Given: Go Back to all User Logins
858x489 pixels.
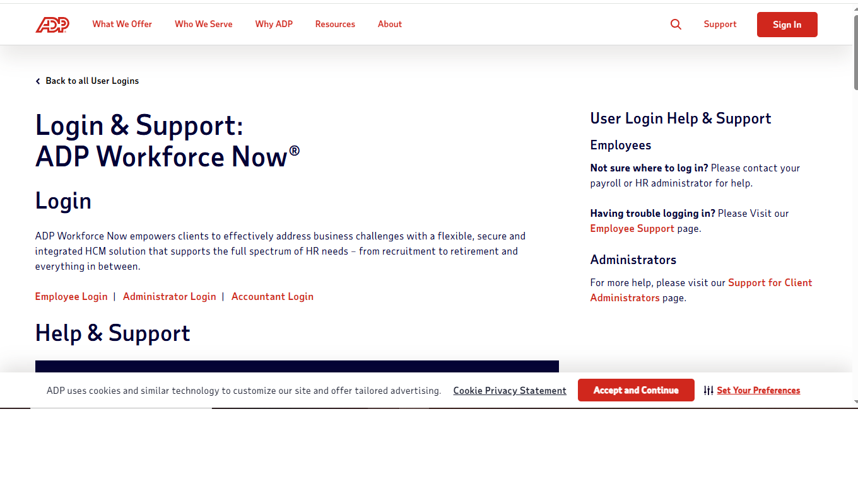Looking at the screenshot, I should pos(91,81).
